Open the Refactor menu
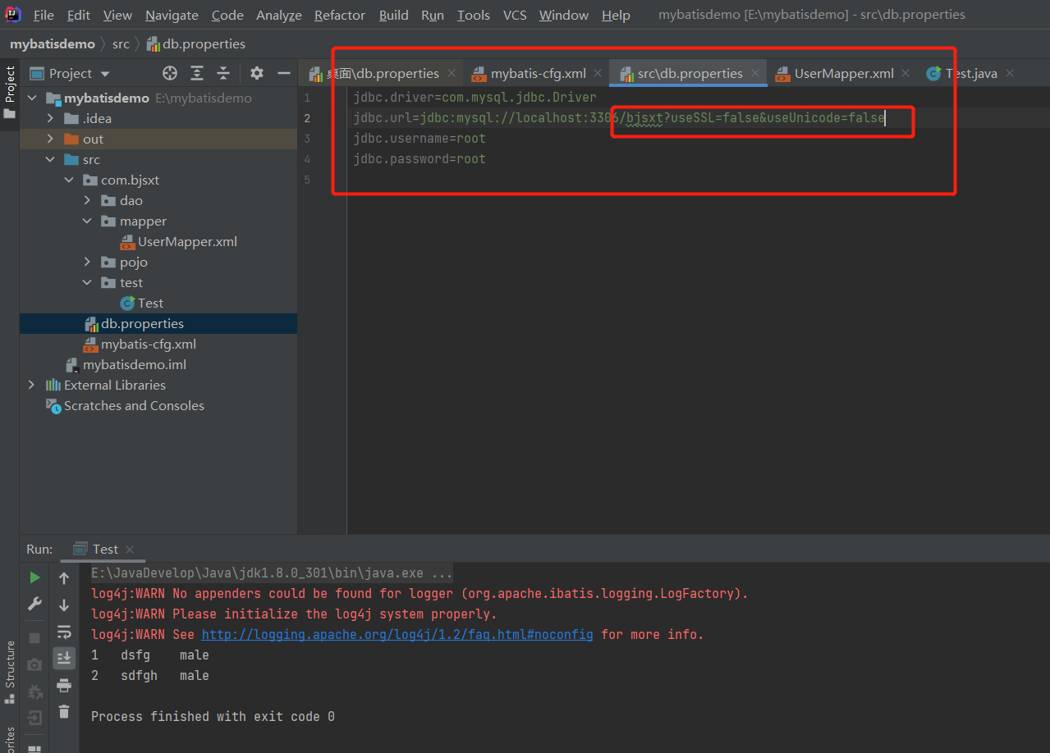This screenshot has width=1050, height=753. pos(340,15)
